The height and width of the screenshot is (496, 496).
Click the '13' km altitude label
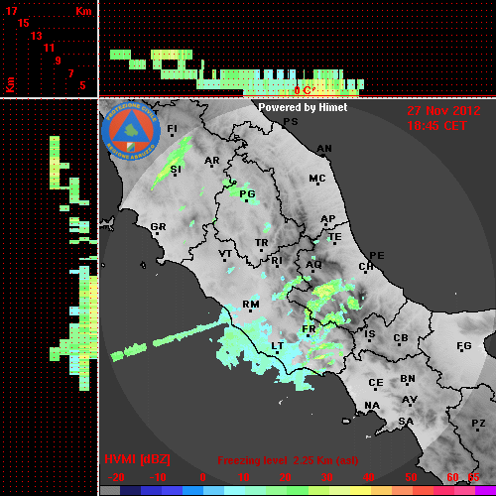point(37,36)
